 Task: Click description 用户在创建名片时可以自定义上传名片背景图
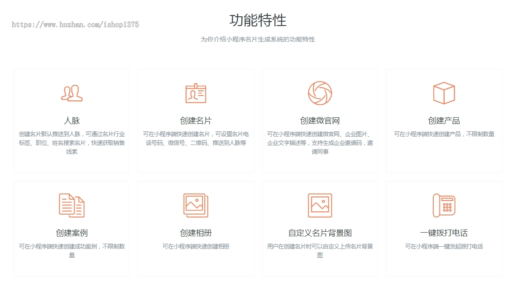coord(320,251)
